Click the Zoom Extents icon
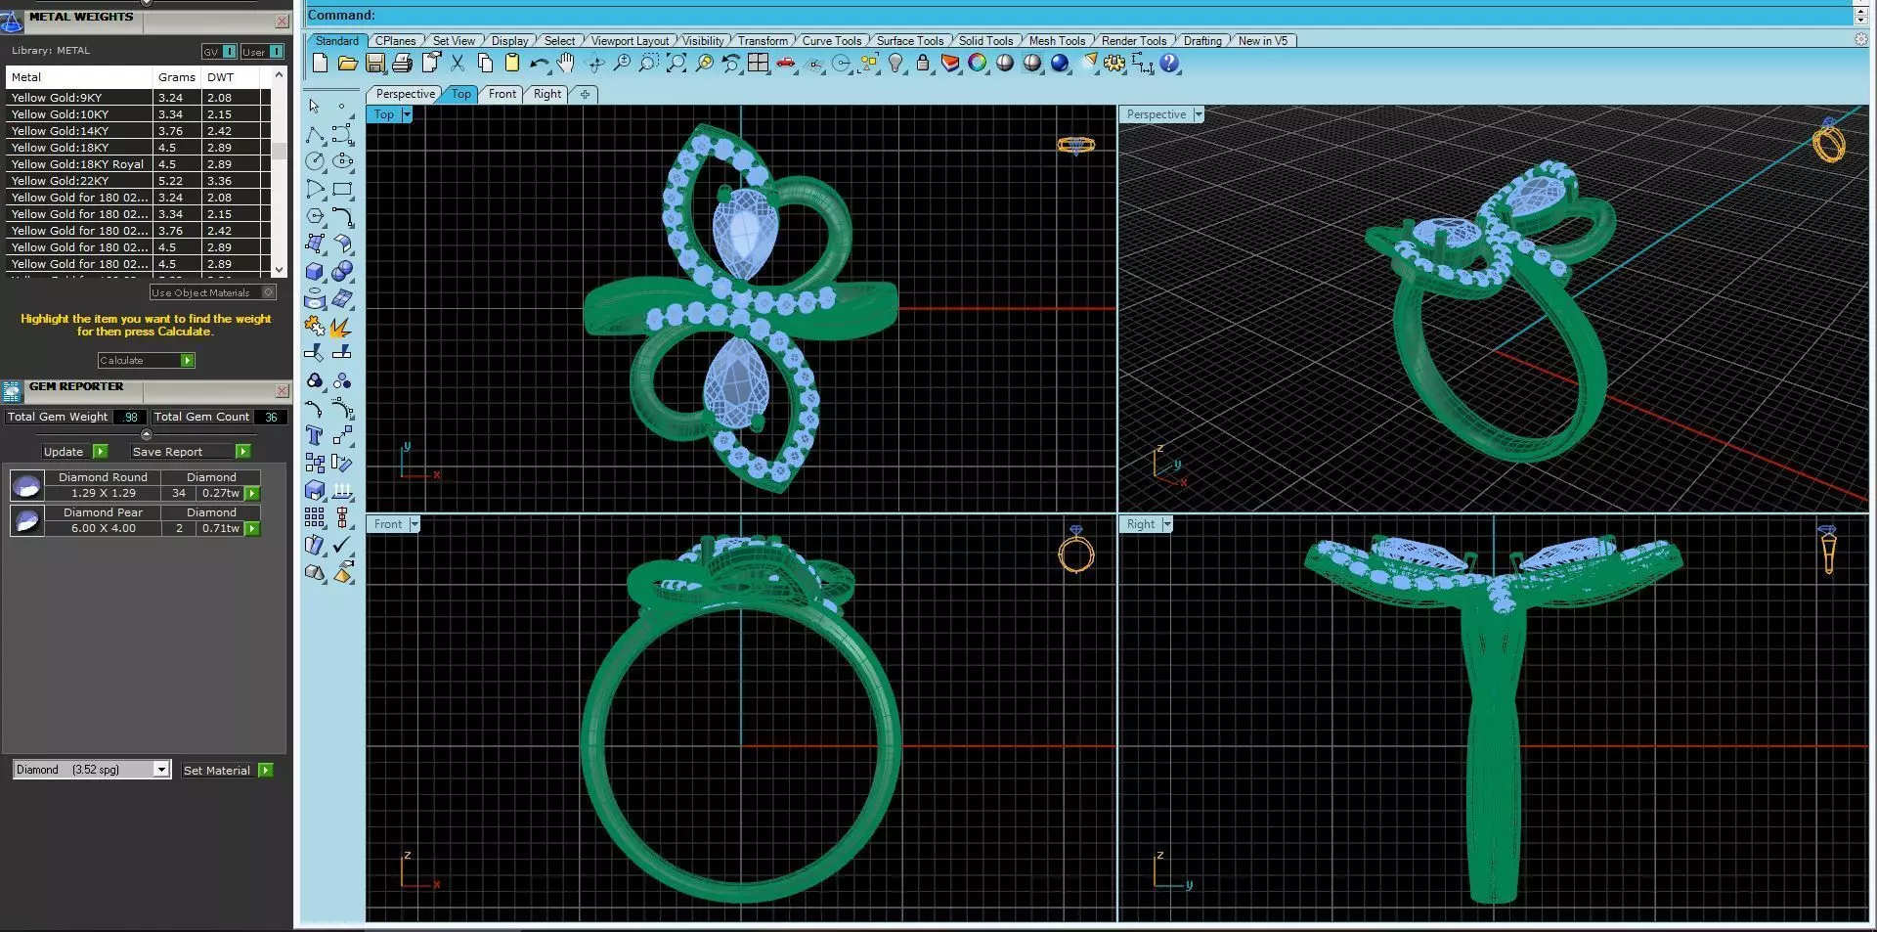The height and width of the screenshot is (932, 1877). [677, 64]
